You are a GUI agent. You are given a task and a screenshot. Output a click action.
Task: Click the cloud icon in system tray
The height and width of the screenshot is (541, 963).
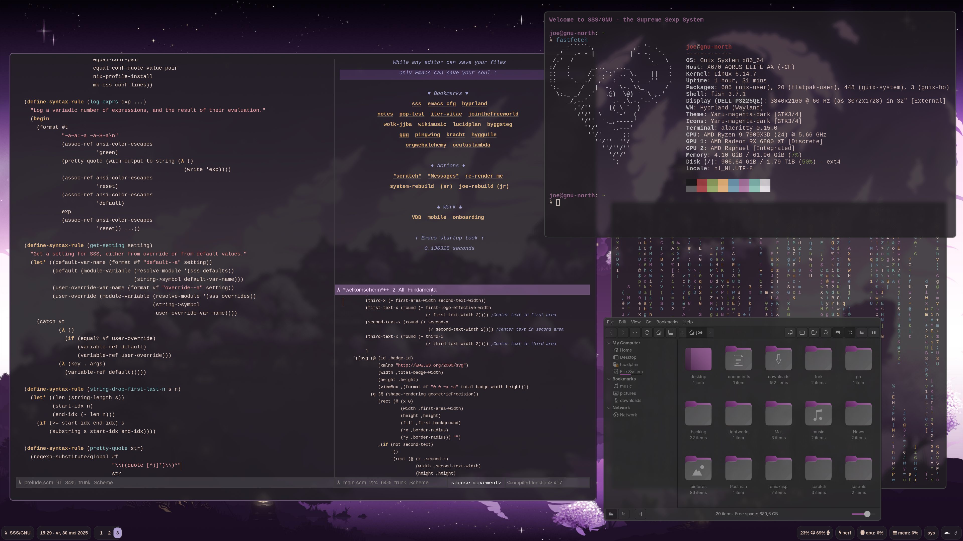[947, 533]
